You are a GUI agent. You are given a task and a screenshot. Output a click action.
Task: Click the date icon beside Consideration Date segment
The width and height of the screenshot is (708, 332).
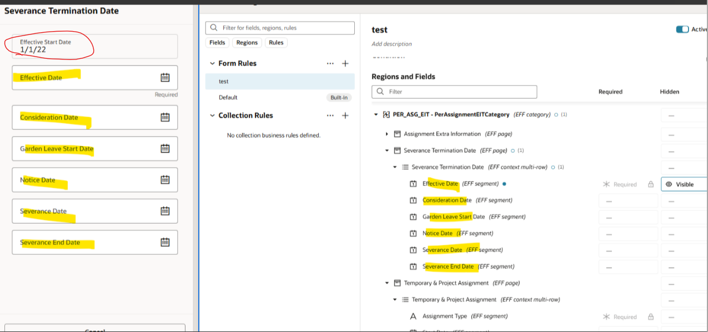coord(413,200)
